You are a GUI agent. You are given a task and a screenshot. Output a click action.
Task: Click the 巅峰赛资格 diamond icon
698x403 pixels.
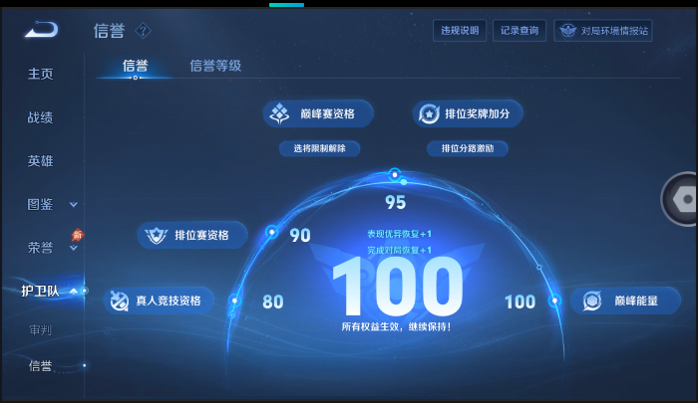[x=279, y=113]
